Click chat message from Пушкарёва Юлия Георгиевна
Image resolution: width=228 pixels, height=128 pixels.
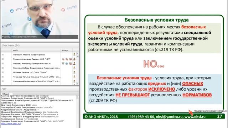27,107
